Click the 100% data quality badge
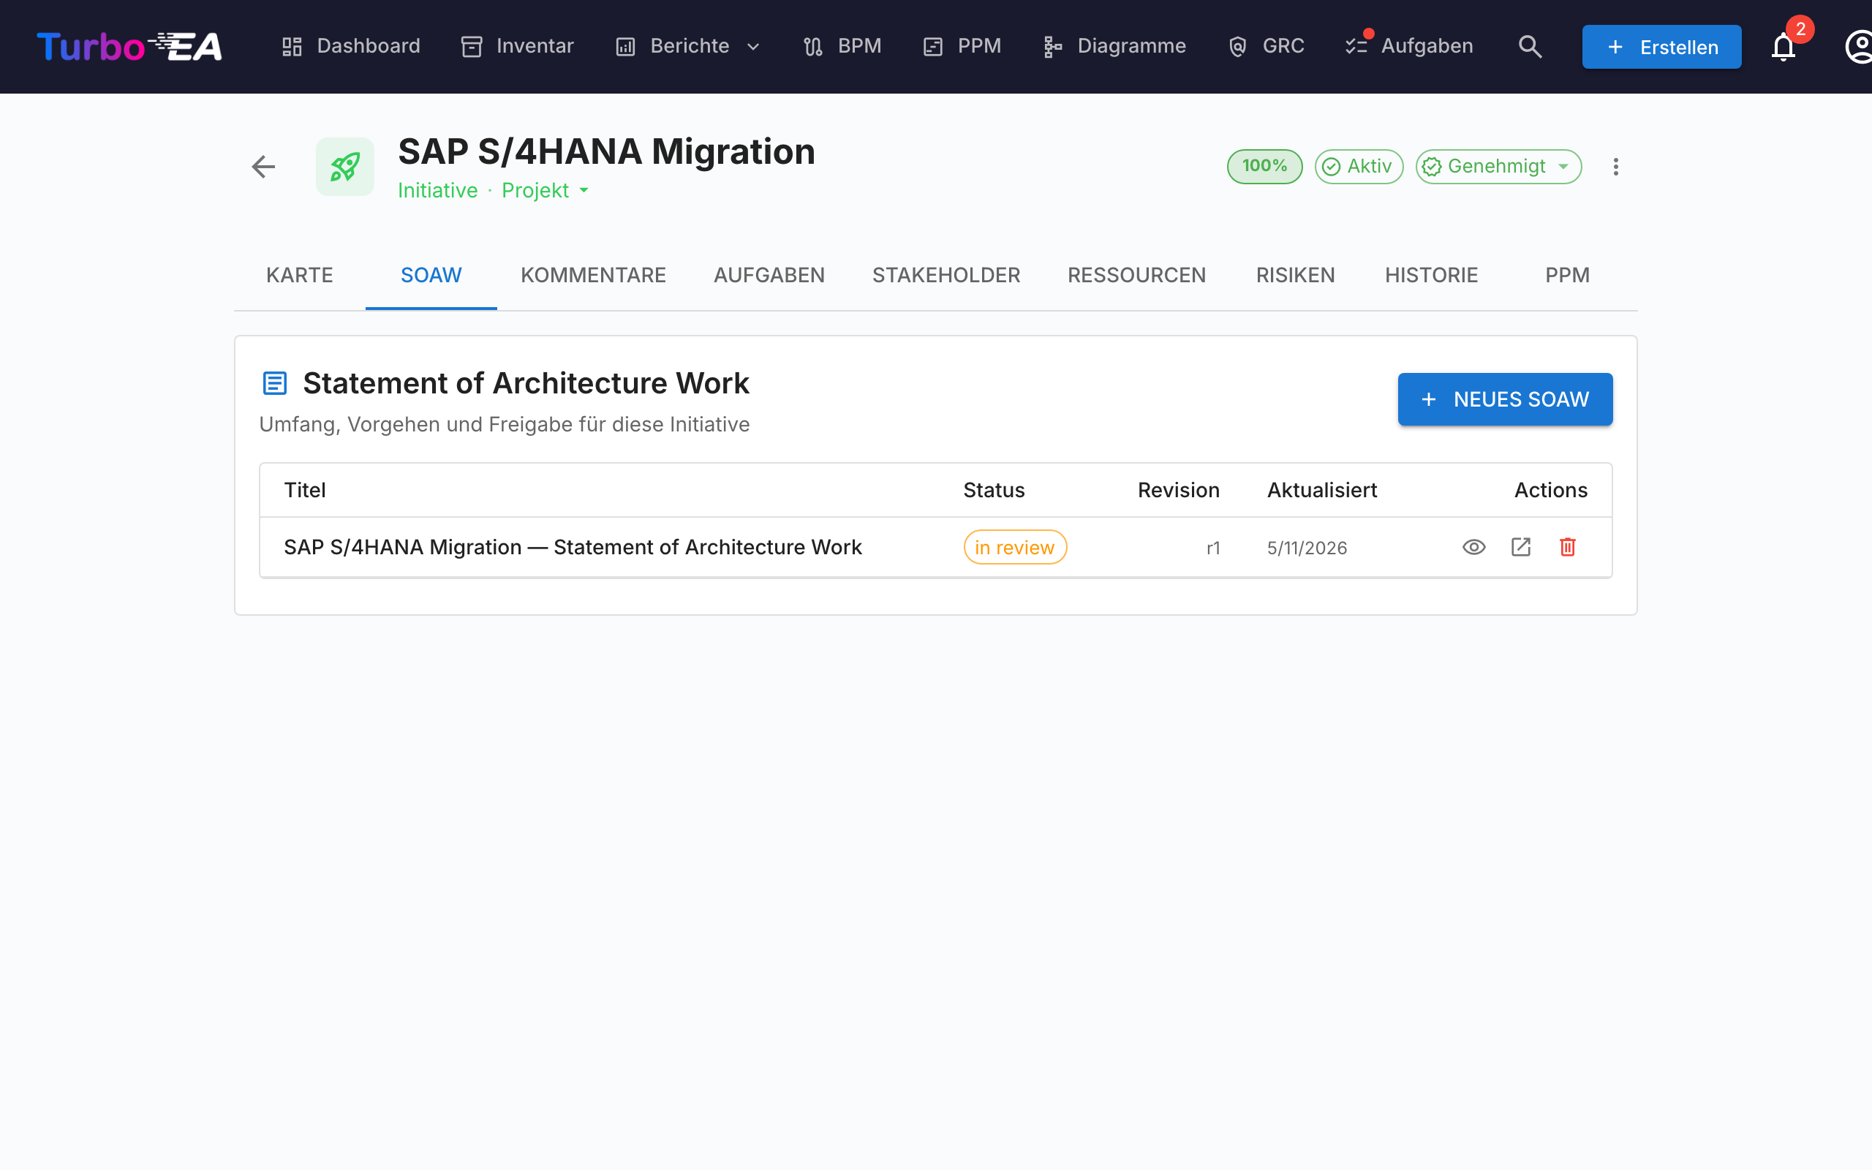The image size is (1872, 1170). pos(1265,167)
